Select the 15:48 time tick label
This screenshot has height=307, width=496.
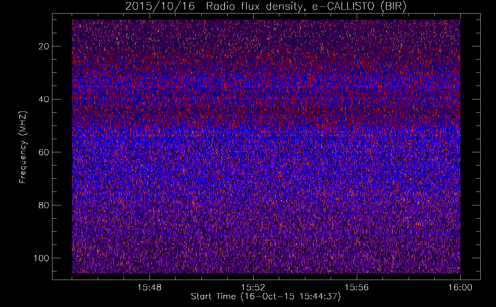tap(150, 288)
